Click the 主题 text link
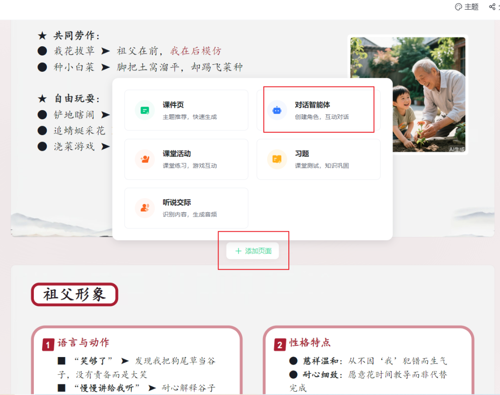This screenshot has width=500, height=395. [468, 6]
